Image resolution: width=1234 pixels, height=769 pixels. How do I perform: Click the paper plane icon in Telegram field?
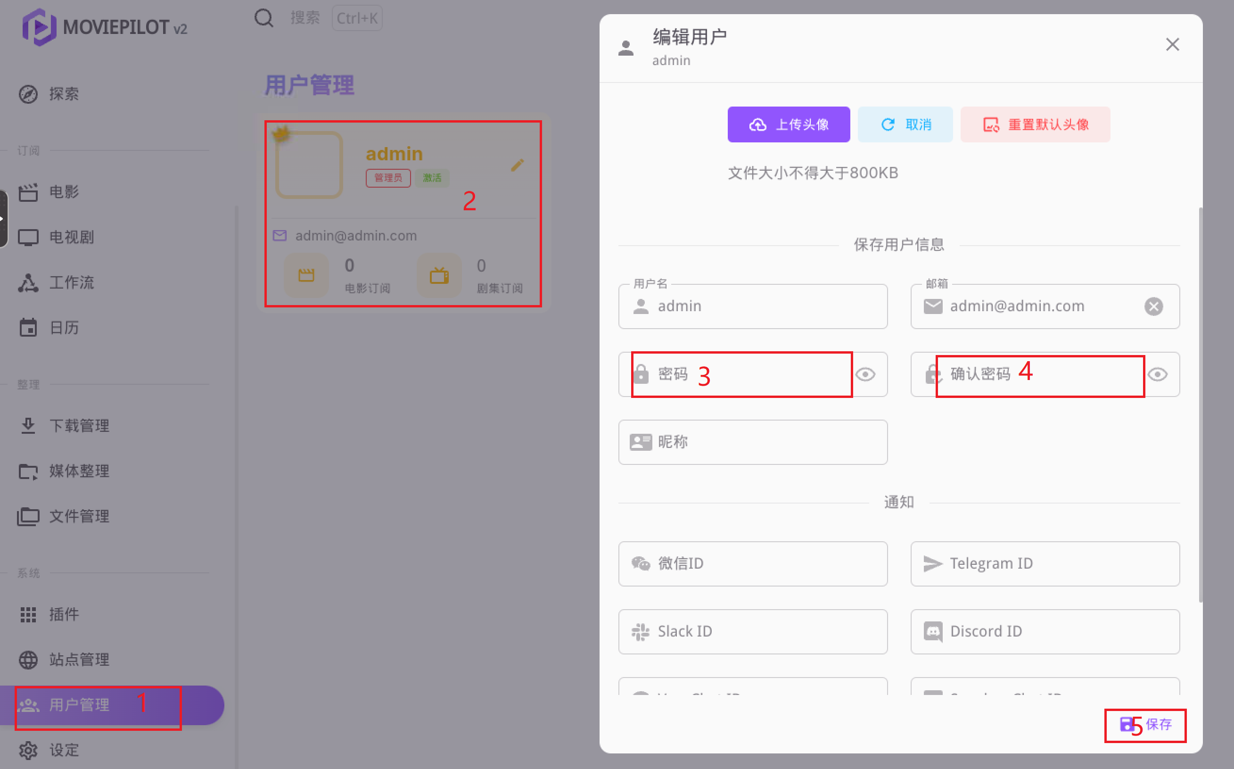[933, 563]
